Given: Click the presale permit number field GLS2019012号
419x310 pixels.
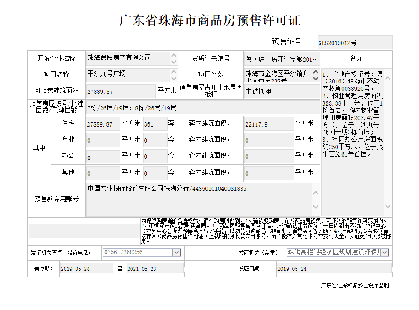Looking at the screenshot, I should coord(354,43).
